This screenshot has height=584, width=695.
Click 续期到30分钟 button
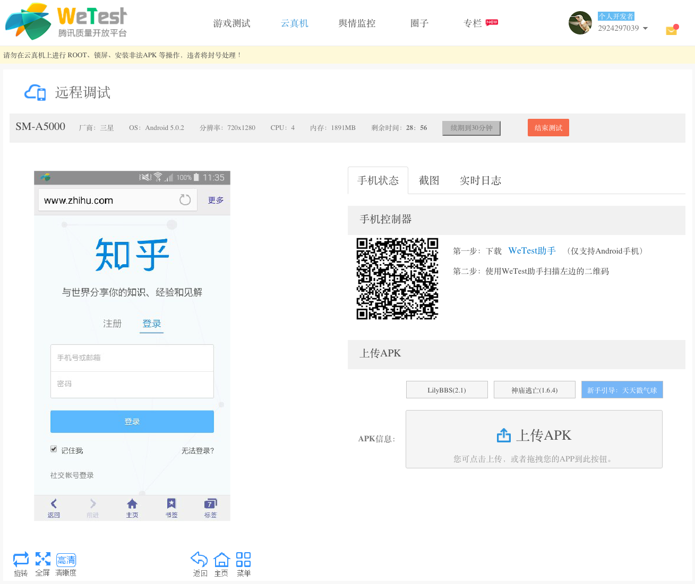click(471, 128)
